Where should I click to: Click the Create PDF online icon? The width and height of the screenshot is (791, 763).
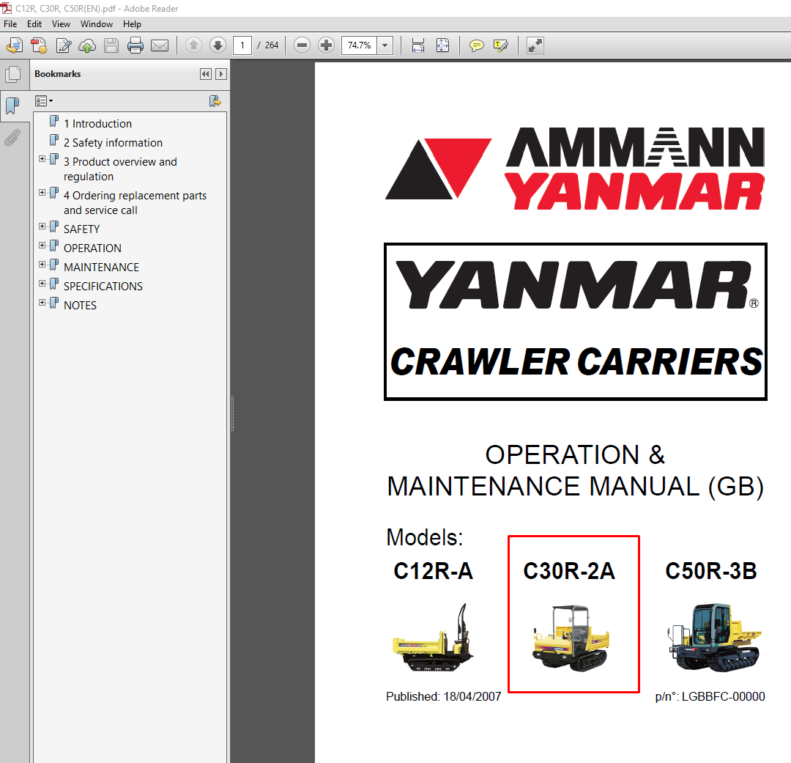[x=39, y=45]
